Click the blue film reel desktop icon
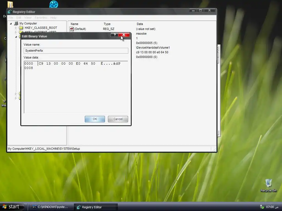 coord(54,4)
